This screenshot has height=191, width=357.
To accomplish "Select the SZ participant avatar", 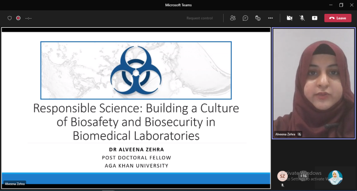I will pyautogui.click(x=282, y=176).
